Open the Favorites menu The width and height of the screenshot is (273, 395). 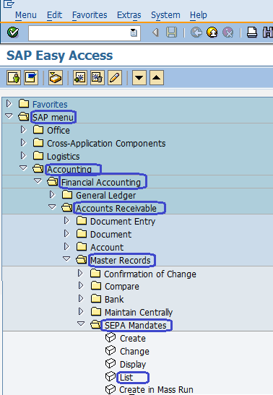coord(90,15)
